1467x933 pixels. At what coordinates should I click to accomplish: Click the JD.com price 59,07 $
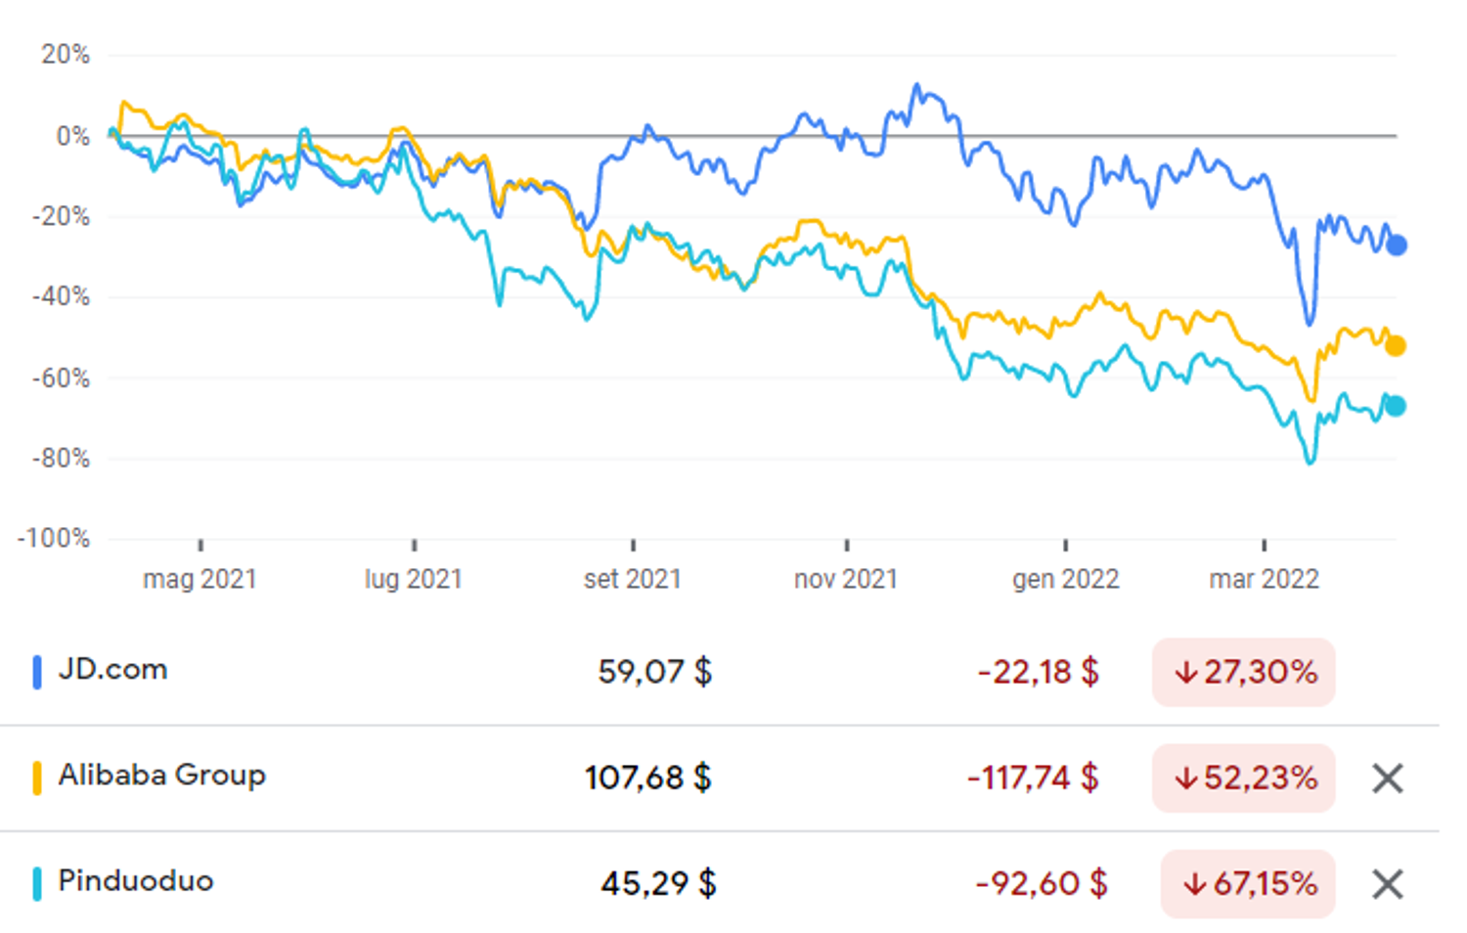655,672
